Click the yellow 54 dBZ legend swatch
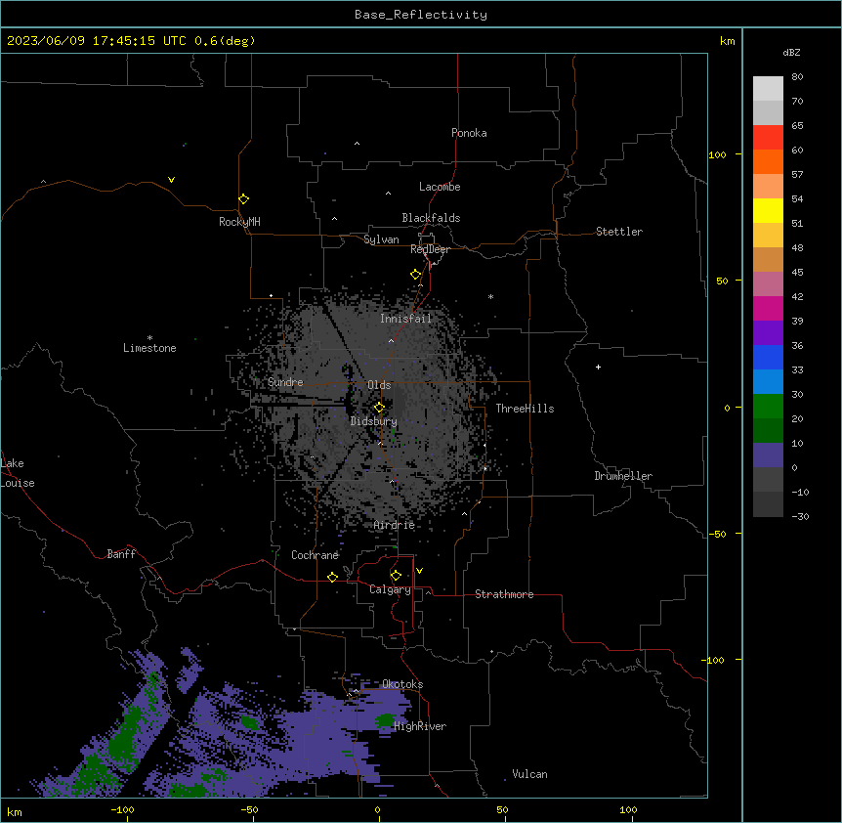 click(768, 210)
